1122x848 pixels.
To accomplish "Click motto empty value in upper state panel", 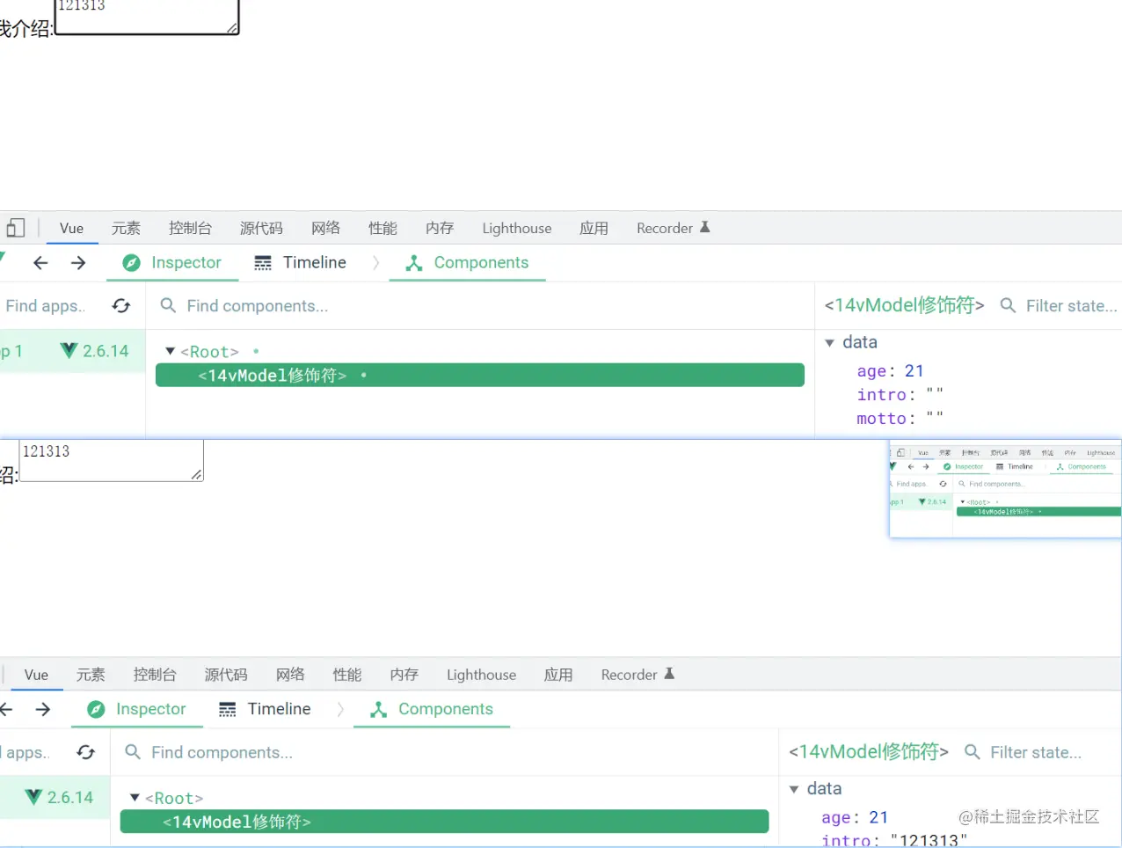I will point(935,418).
